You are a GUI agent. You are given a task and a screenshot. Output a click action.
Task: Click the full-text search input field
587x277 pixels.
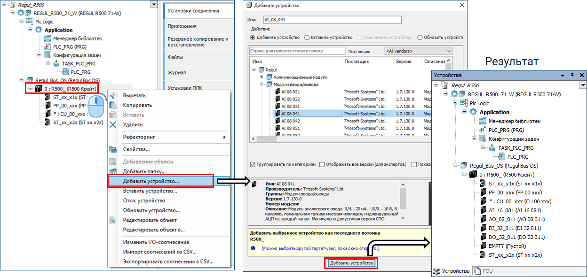[x=297, y=51]
